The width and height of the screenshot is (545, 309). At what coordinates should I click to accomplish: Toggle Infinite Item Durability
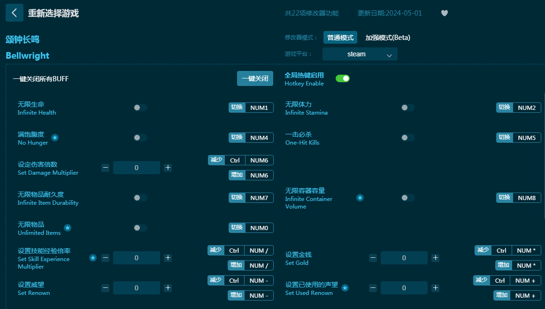tap(140, 198)
